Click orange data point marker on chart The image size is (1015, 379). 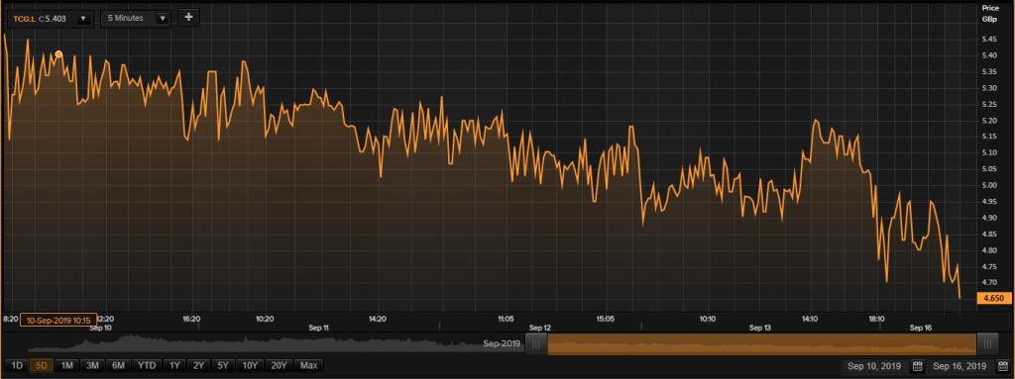pos(58,54)
